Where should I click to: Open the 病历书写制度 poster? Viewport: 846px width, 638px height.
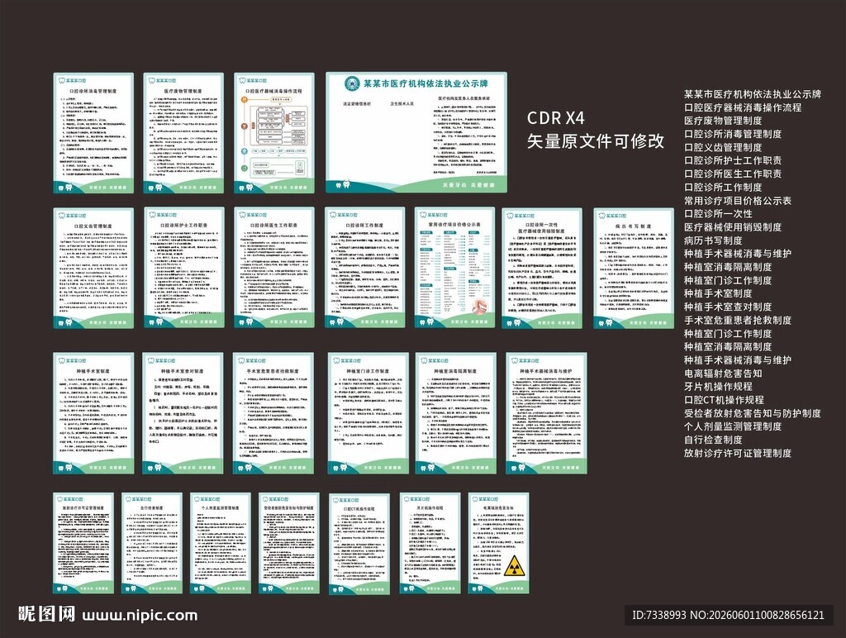(x=634, y=269)
